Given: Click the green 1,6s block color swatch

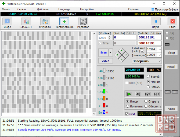Looking at the screenshot, I should point(105,92).
